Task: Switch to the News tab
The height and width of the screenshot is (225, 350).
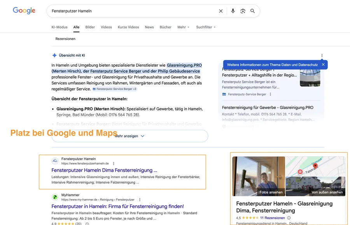Action: (149, 27)
